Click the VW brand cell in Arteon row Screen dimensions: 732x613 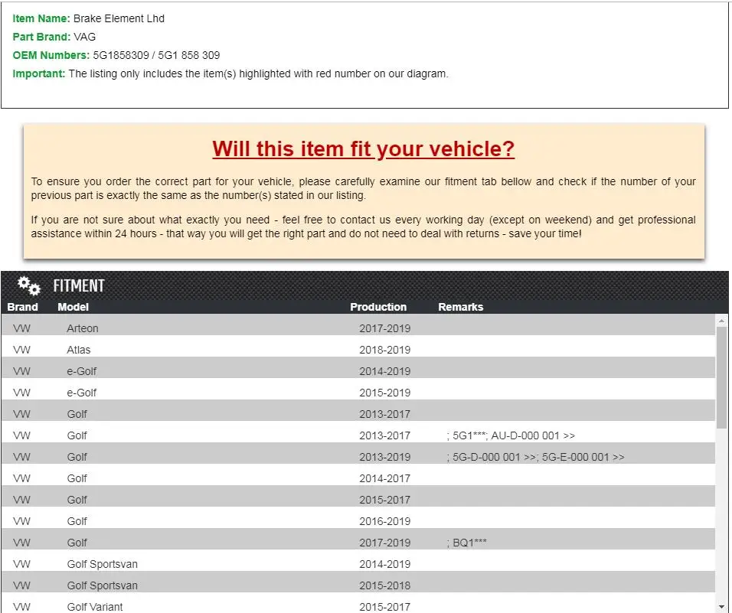coord(21,328)
